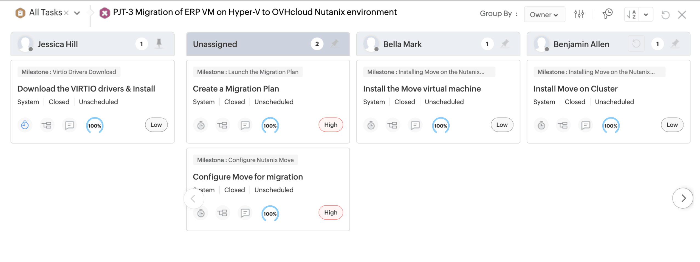
Task: Click the filter sliders icon in the top toolbar
Action: point(579,14)
